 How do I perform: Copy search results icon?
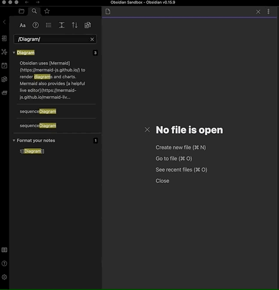(88, 25)
